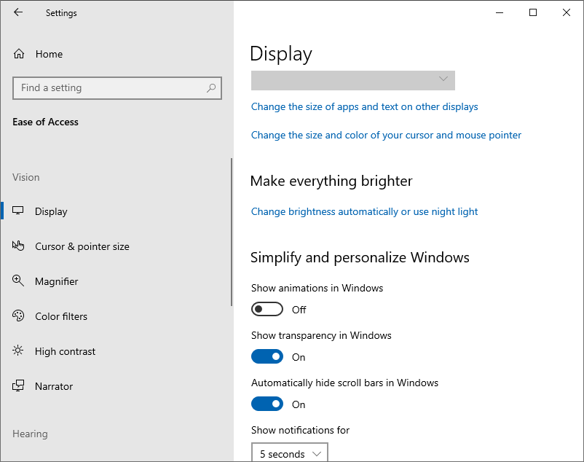Click the search magnifier icon
Viewport: 584px width, 462px height.
211,88
